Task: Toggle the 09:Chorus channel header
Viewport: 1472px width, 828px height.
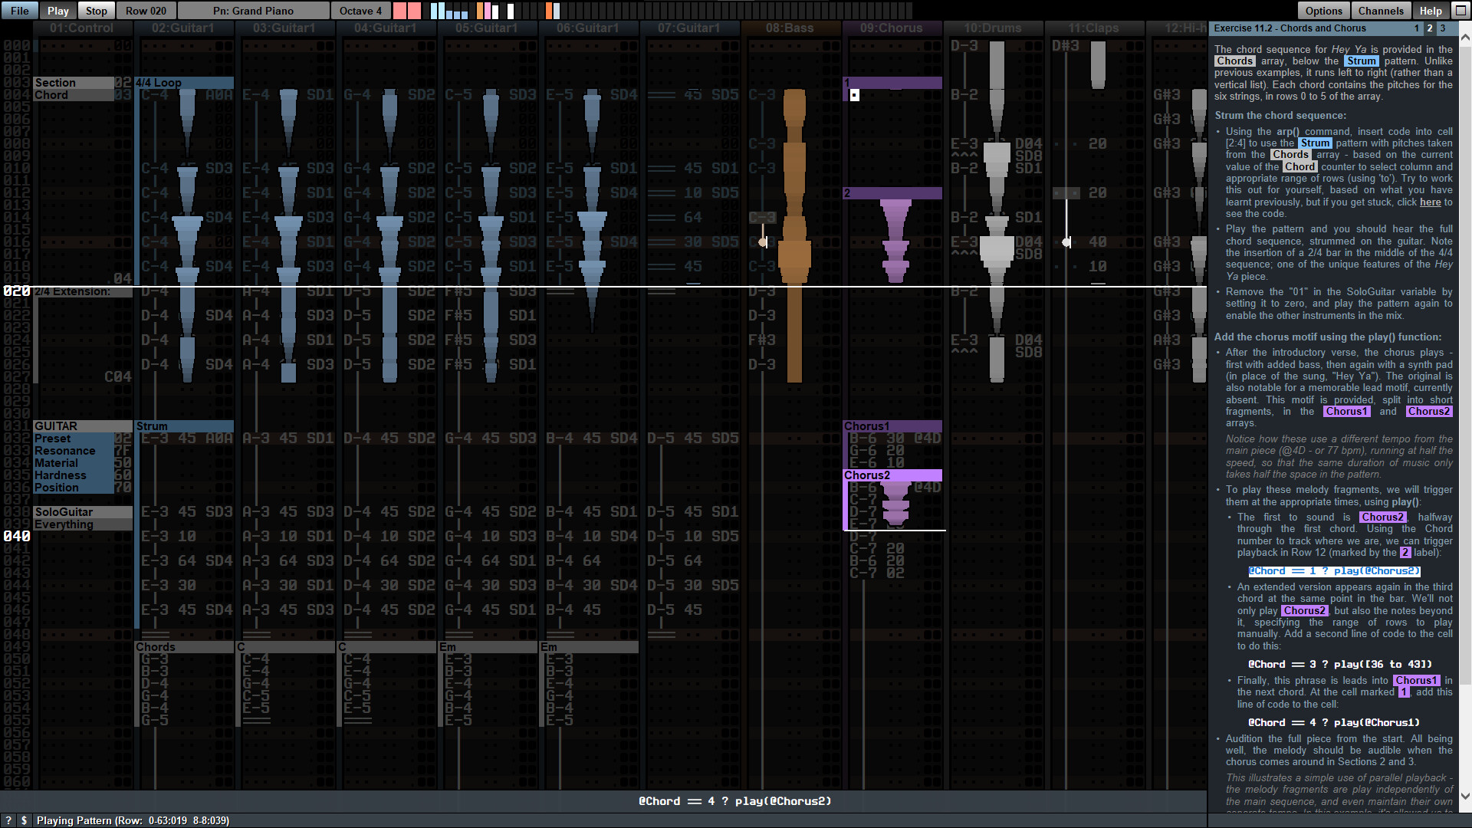Action: click(892, 28)
